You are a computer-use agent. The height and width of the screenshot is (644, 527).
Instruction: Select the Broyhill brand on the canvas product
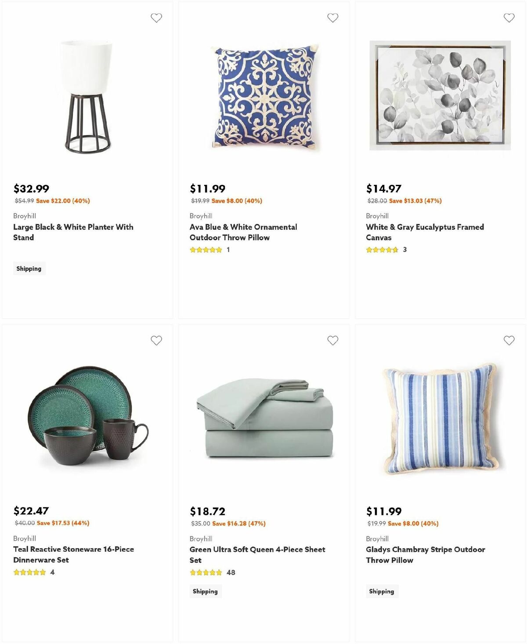coord(377,216)
